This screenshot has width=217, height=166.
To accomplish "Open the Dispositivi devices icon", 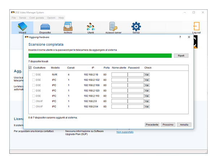I will (45, 27).
